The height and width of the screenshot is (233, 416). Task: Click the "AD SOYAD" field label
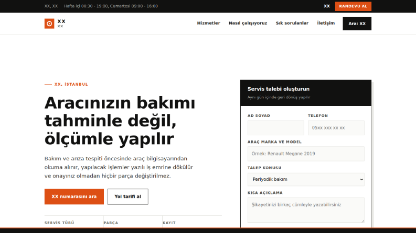(x=259, y=115)
